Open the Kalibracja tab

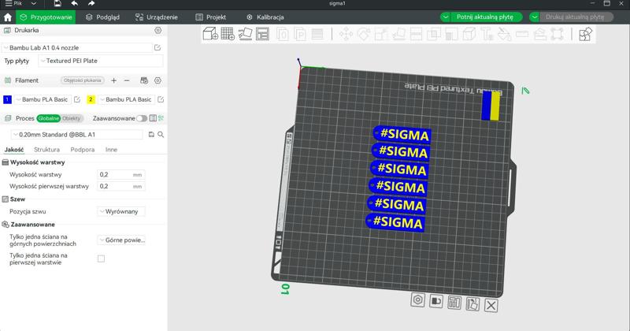265,17
